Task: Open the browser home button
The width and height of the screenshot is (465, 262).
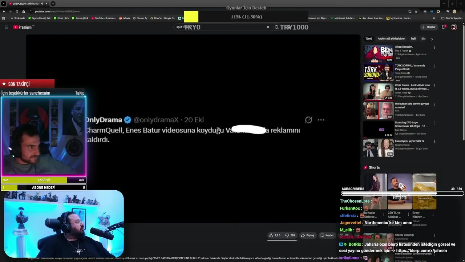Action: pyautogui.click(x=24, y=11)
